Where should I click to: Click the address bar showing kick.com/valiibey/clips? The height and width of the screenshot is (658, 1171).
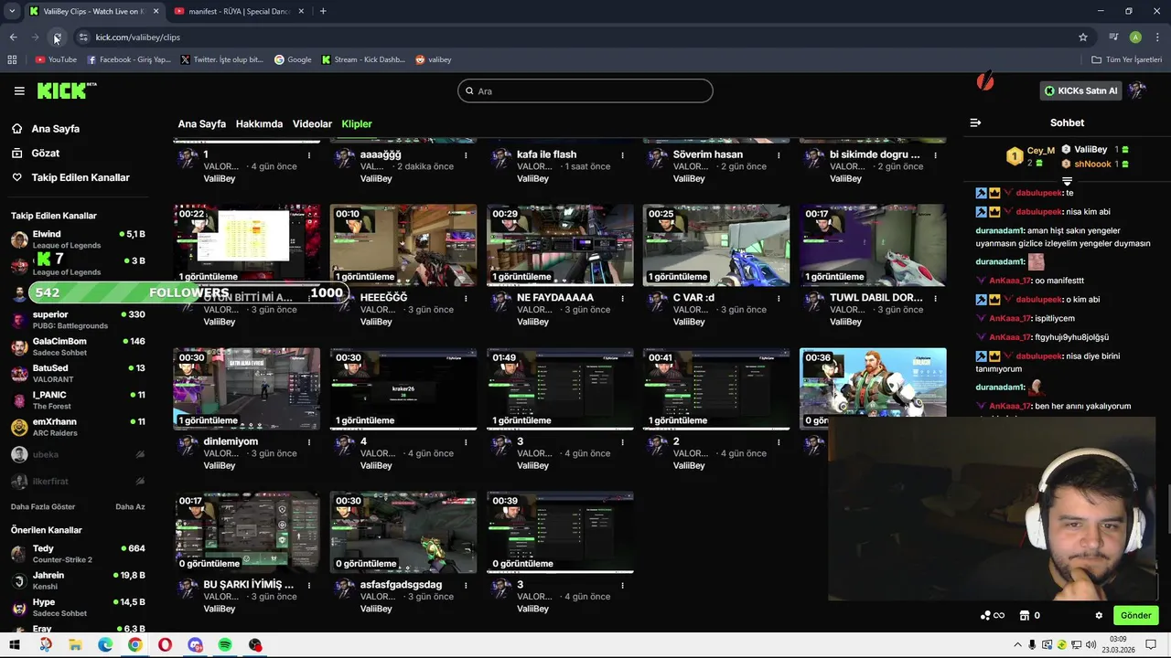point(576,37)
